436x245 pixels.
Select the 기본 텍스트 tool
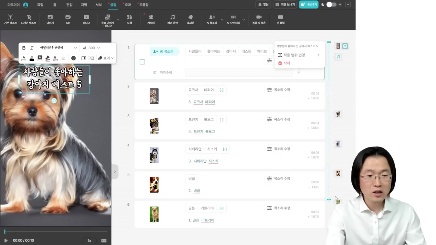(10, 19)
